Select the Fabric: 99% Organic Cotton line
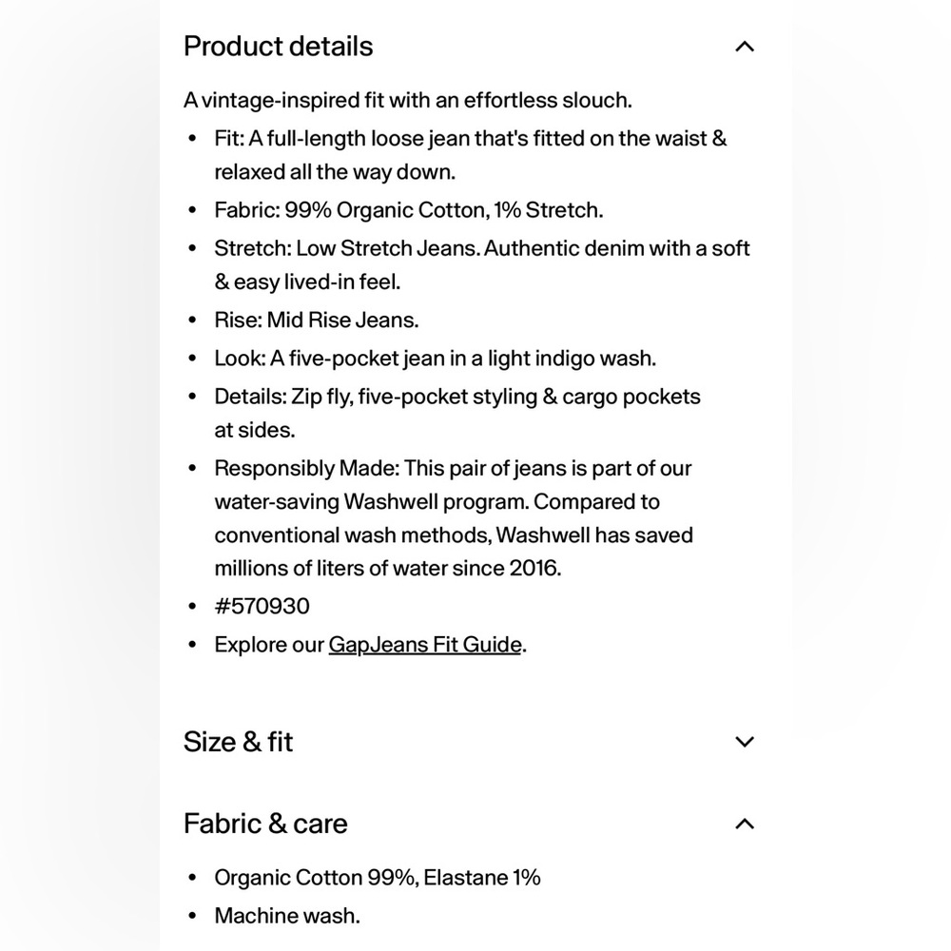Image resolution: width=951 pixels, height=951 pixels. point(408,210)
